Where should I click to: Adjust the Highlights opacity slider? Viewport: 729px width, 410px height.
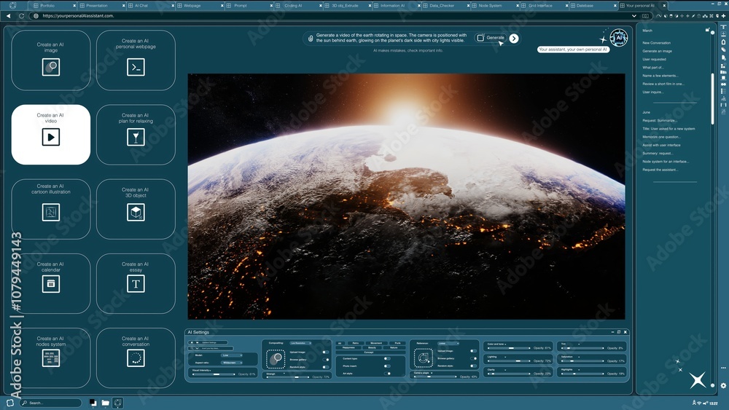583,374
